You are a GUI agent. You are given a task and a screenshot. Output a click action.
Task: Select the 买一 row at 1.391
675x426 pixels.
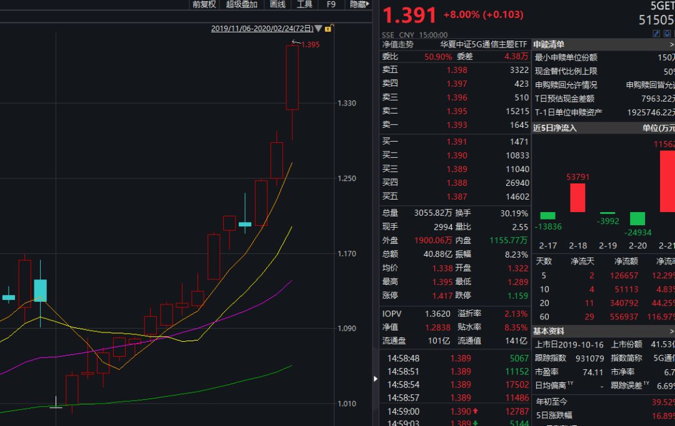click(x=456, y=142)
